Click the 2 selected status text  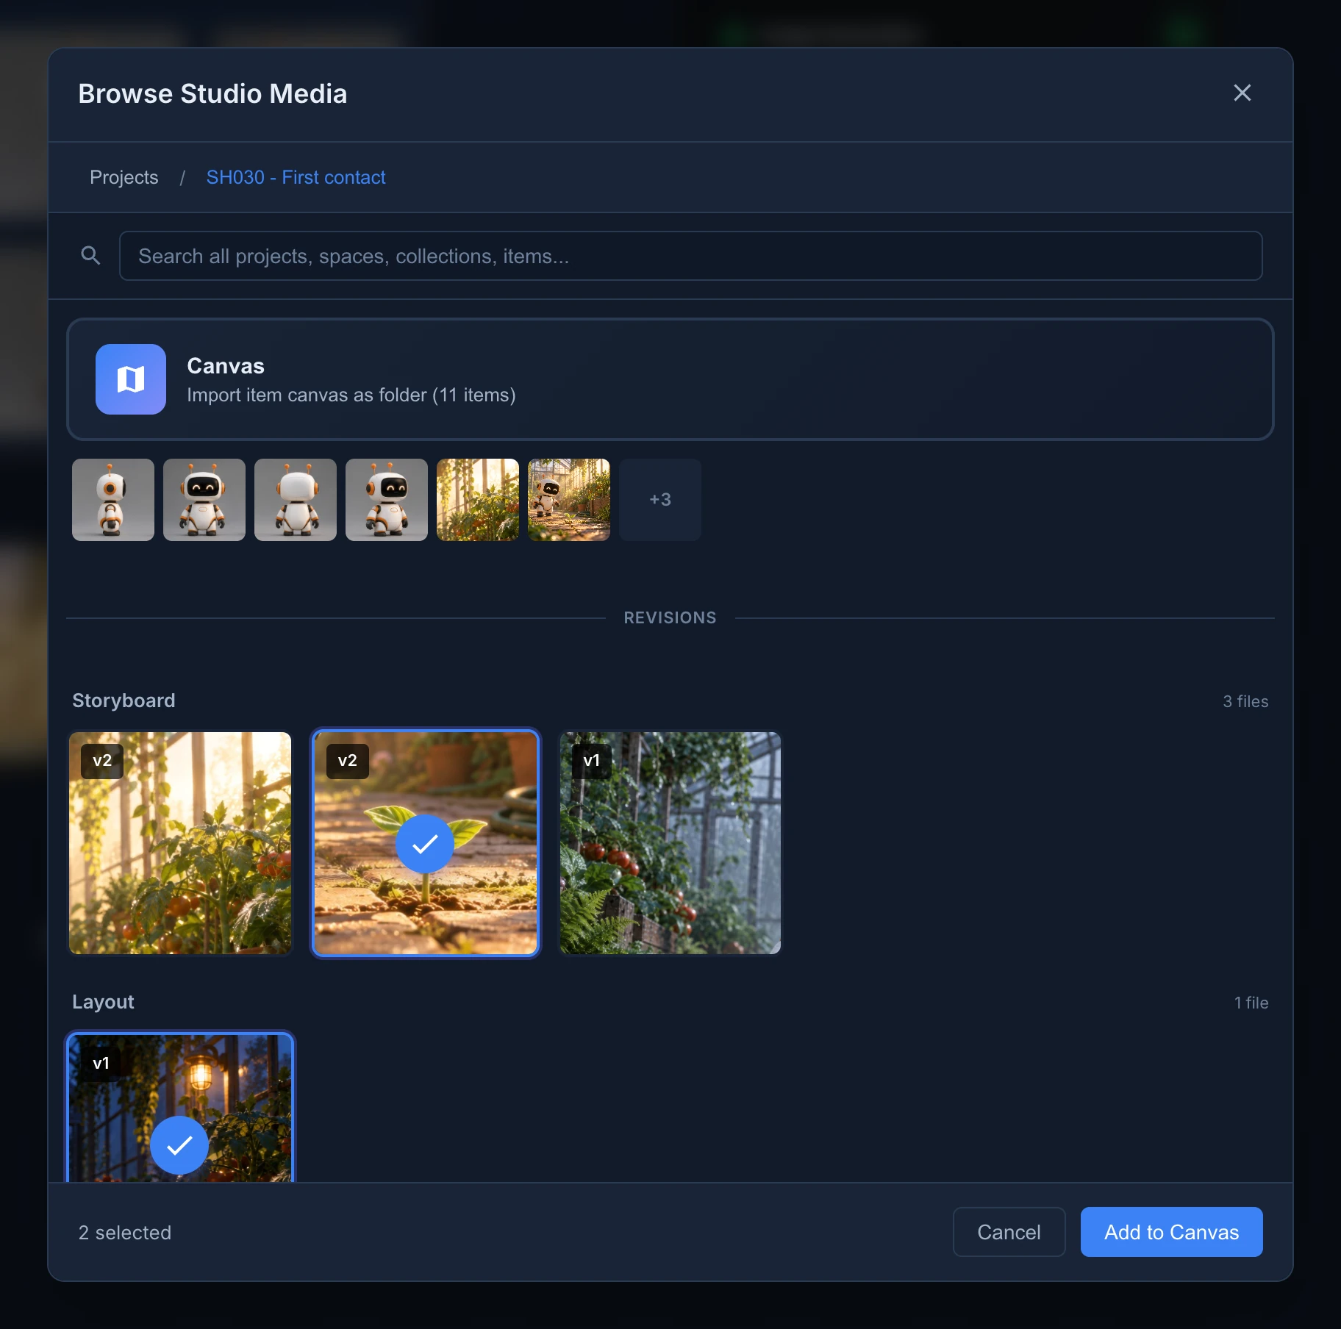[125, 1233]
